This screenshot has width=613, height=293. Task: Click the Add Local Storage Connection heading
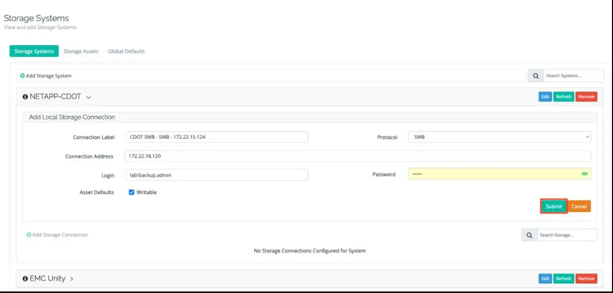pos(72,117)
